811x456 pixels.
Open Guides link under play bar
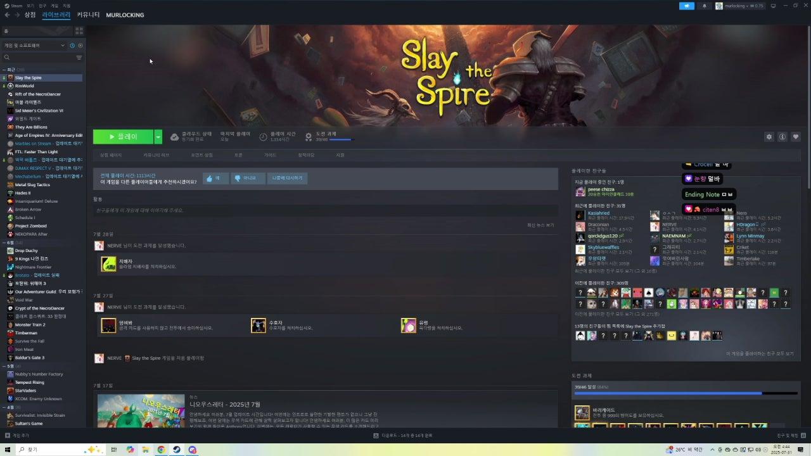click(271, 155)
